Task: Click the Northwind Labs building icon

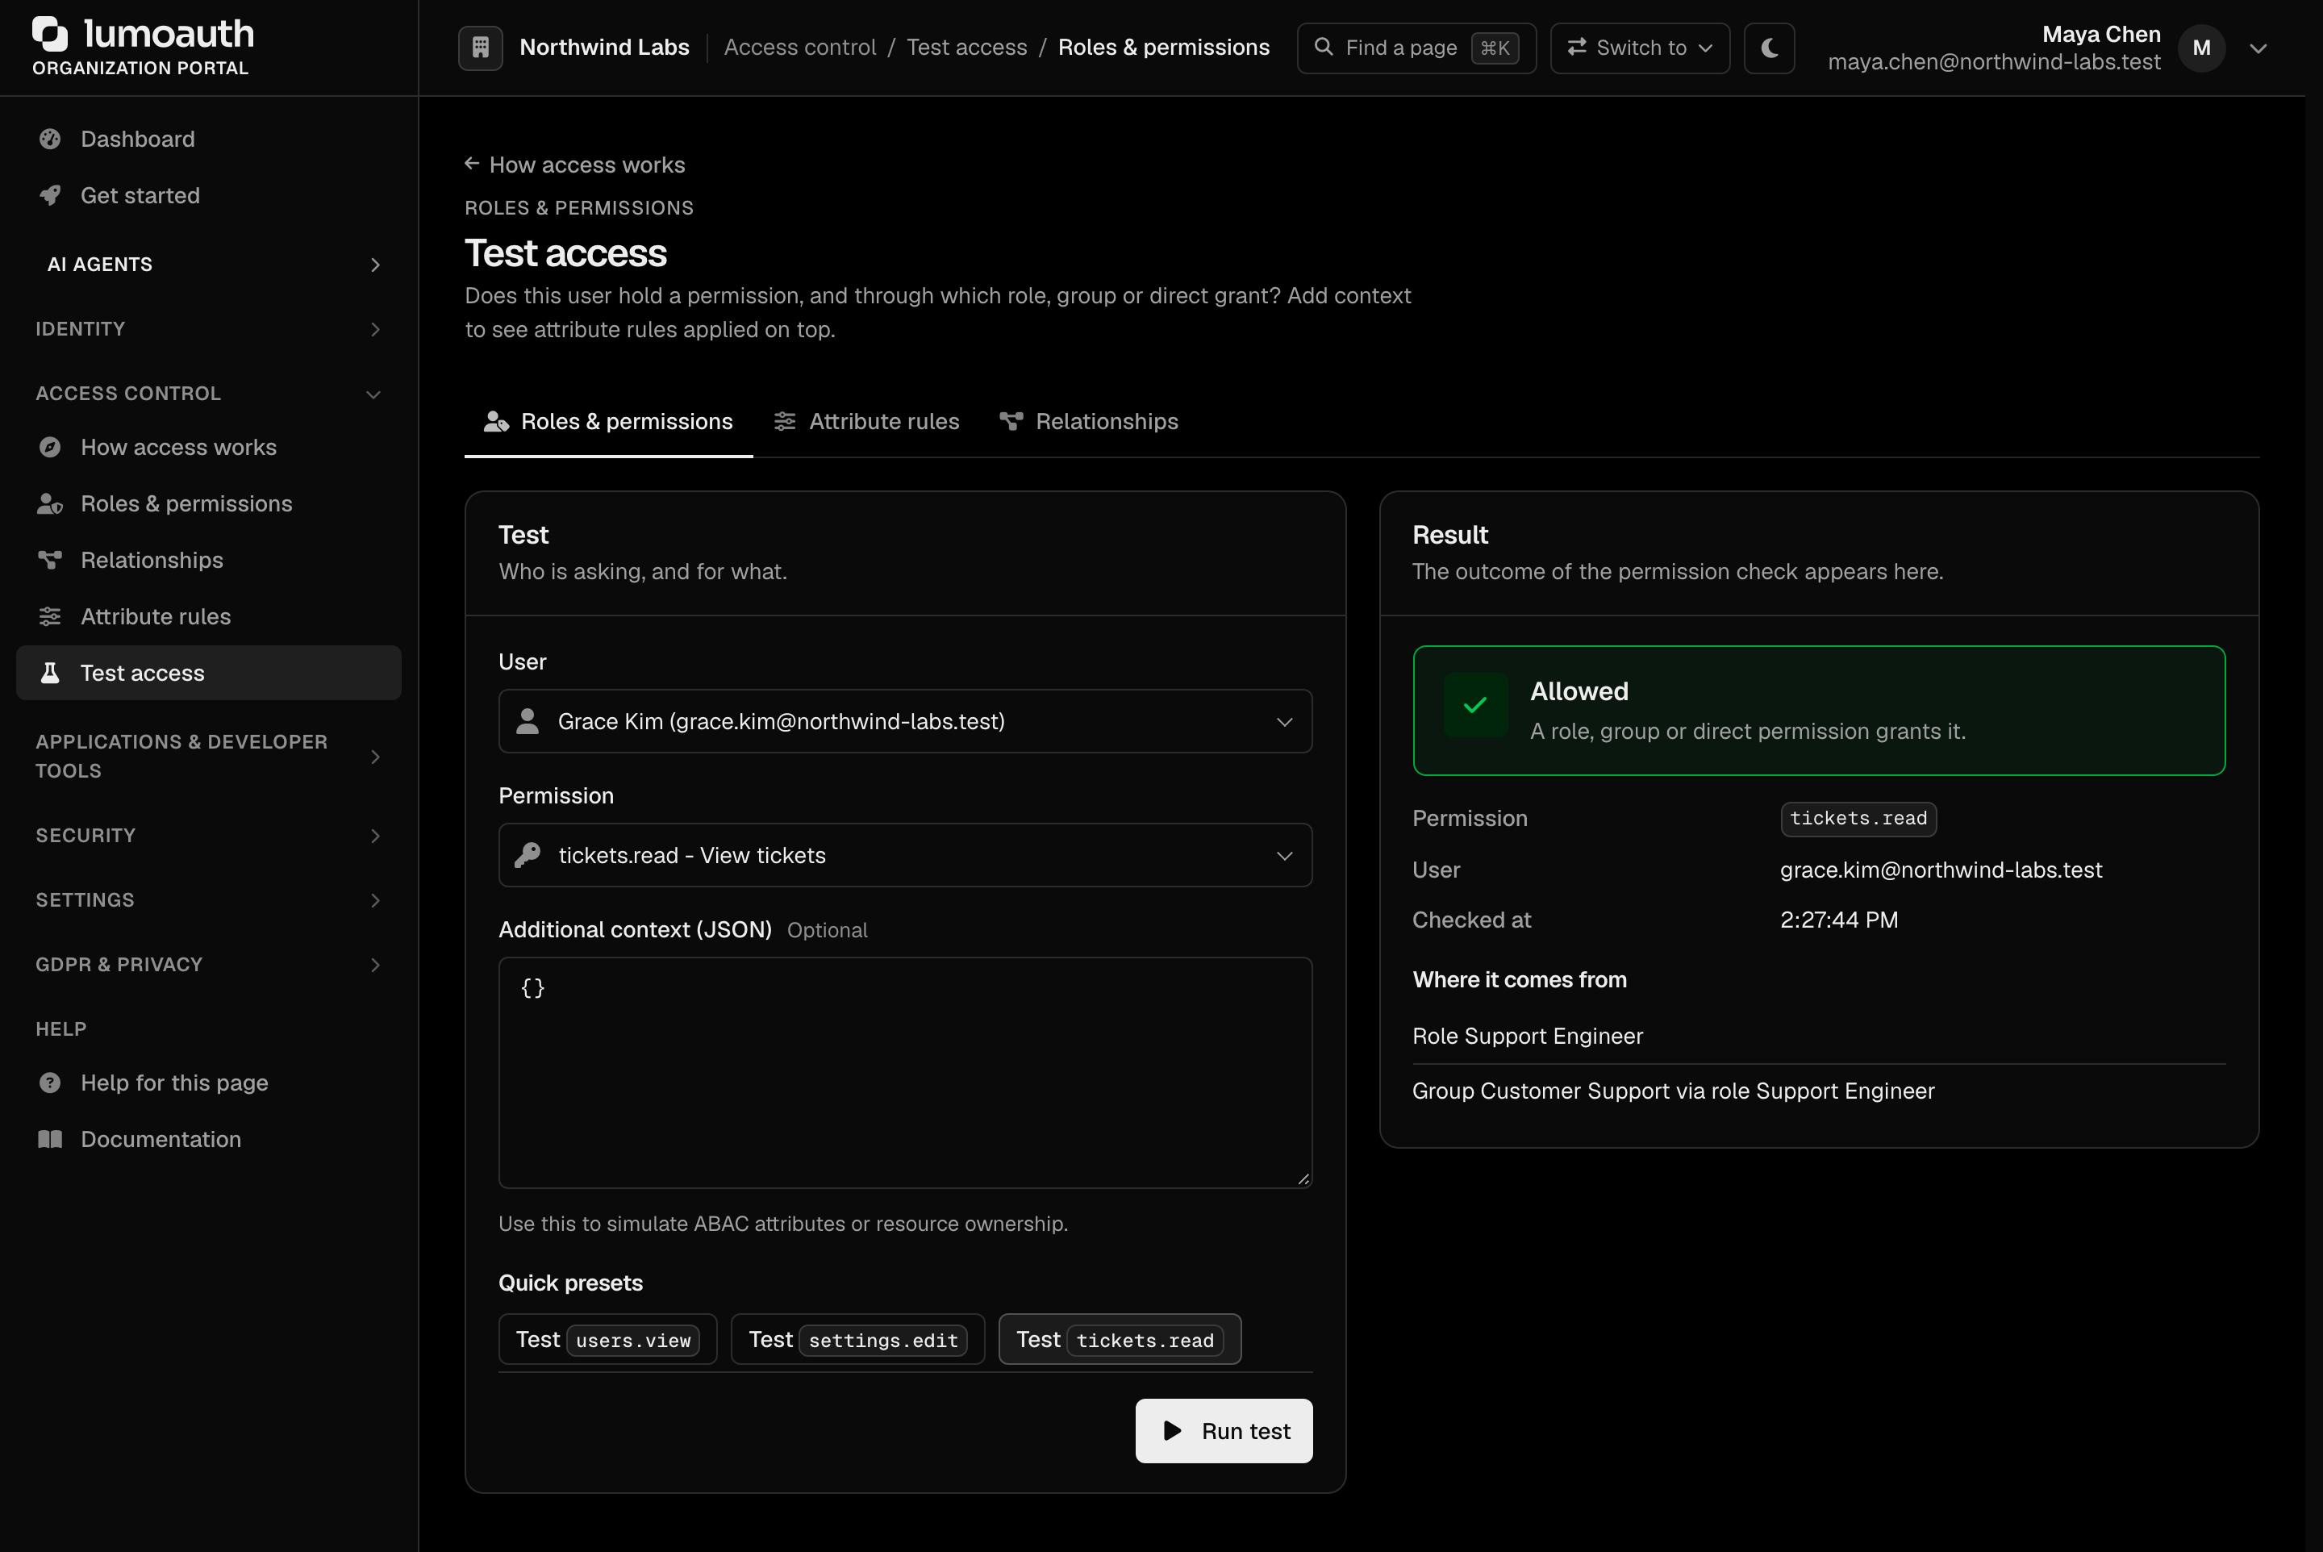Action: 480,48
